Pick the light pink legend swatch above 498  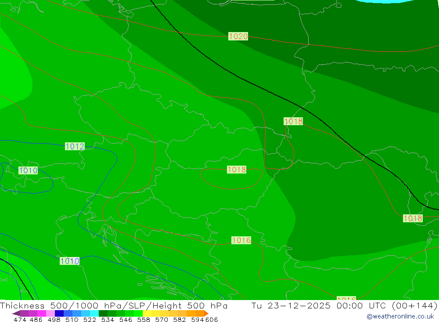[x=50, y=313]
